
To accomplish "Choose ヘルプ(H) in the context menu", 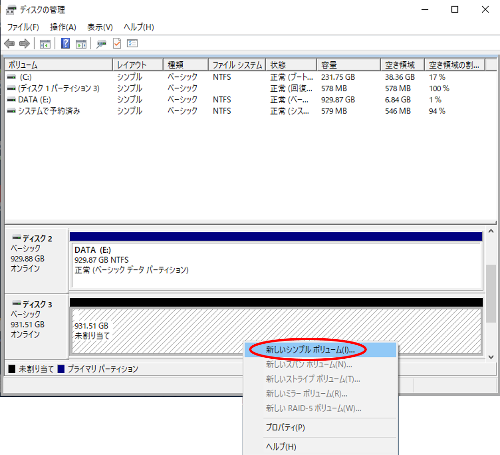I will click(321, 447).
